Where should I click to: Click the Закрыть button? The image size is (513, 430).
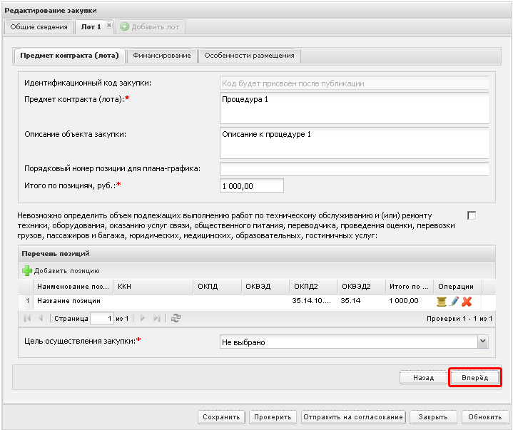coord(433,417)
